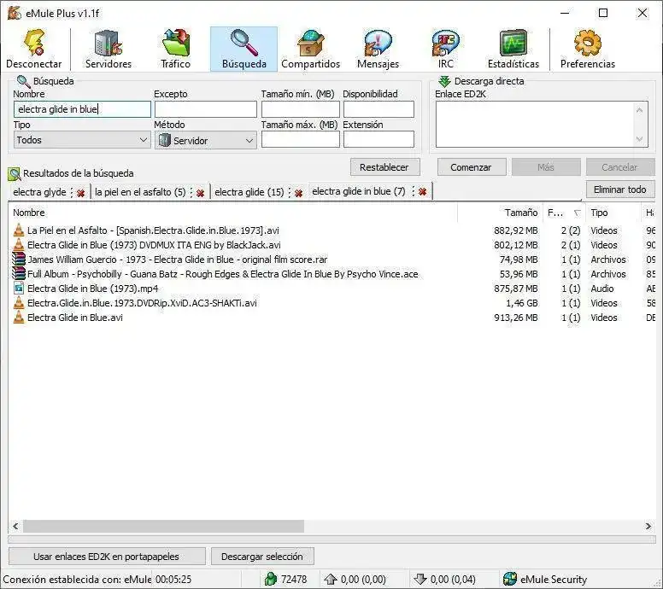The image size is (663, 589).
Task: Select the Búsqueda magnifier toolbar button
Action: tap(244, 49)
